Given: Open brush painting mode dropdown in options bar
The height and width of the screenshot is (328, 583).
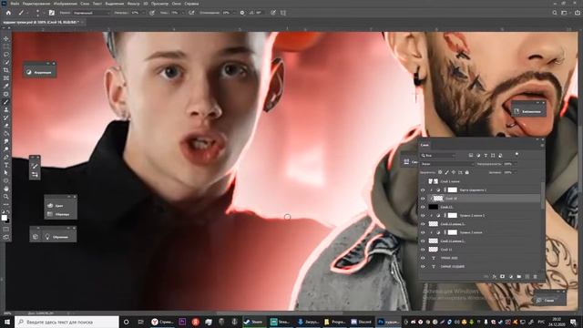Looking at the screenshot, I should [91, 13].
